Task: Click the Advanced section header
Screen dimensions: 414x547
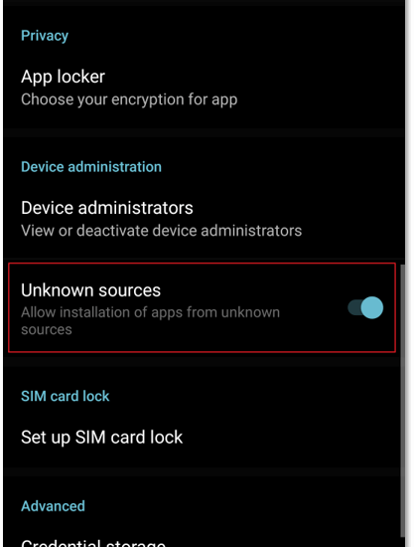Action: (x=53, y=506)
